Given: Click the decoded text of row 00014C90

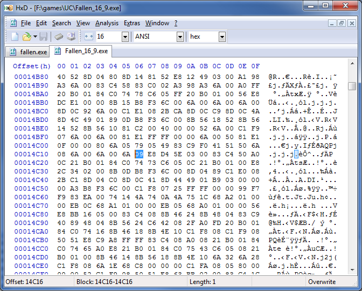Looking at the screenshot, I should [303, 223].
